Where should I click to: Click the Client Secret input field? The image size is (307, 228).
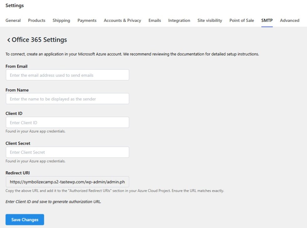pyautogui.click(x=67, y=152)
